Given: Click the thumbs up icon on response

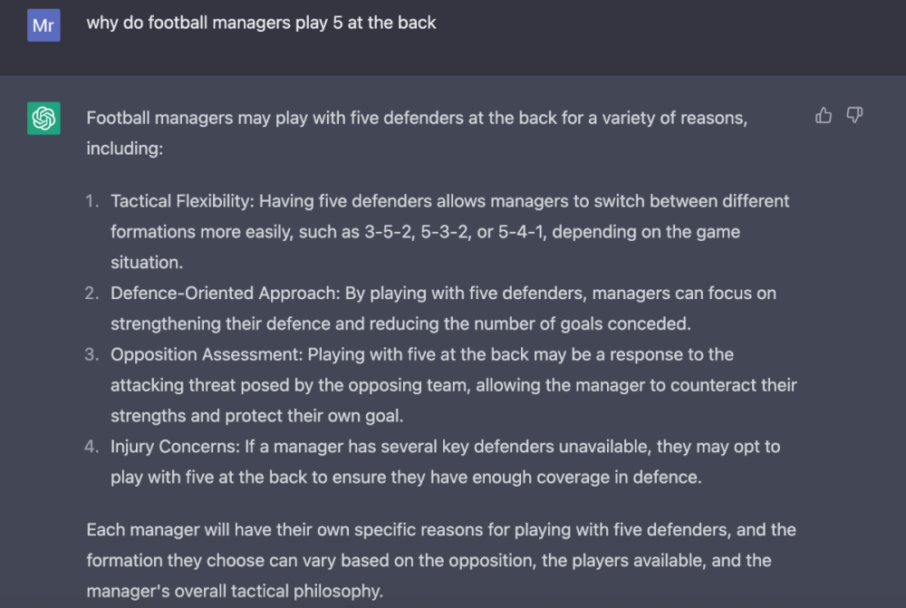Looking at the screenshot, I should tap(824, 115).
